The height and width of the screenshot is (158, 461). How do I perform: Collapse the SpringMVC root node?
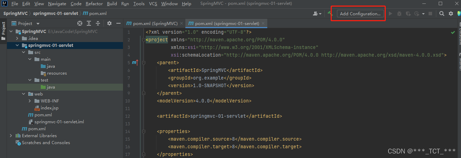(11, 32)
